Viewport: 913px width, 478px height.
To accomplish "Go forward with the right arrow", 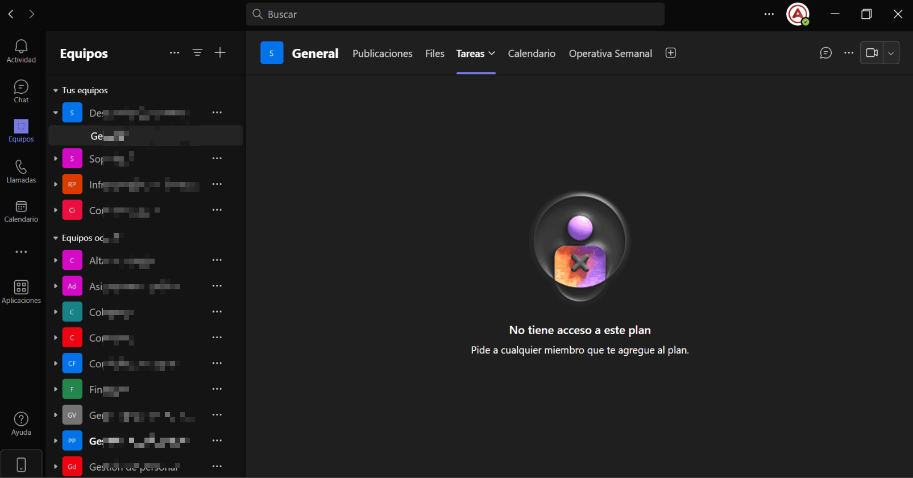I will pos(31,14).
